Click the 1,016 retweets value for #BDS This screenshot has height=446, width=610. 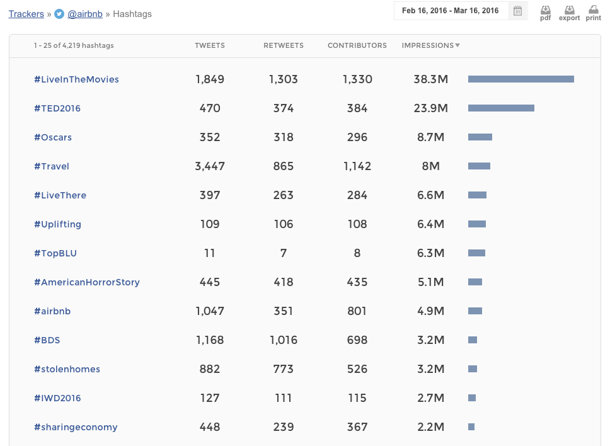pos(283,340)
